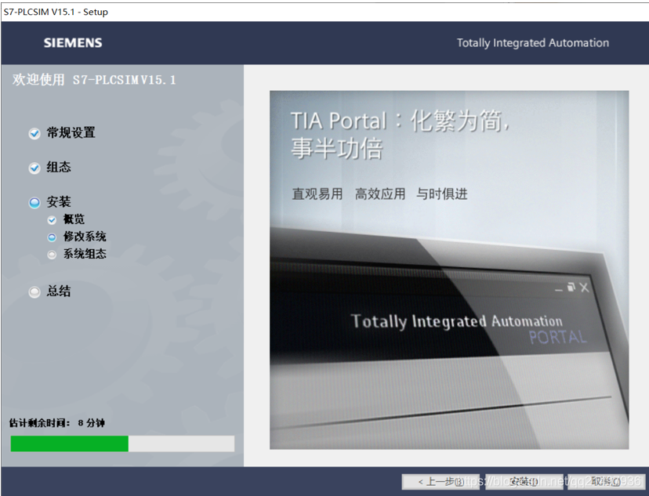This screenshot has height=496, width=649.
Task: Select the 组态 step checkmark icon
Action: tap(34, 168)
